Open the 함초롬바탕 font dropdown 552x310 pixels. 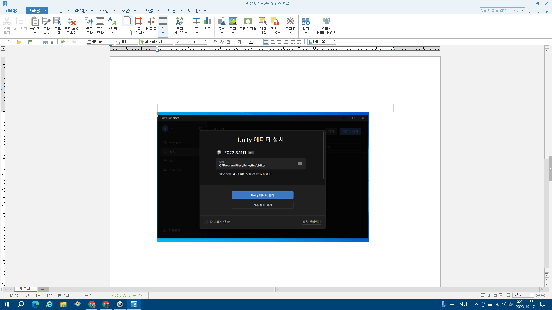coord(171,42)
